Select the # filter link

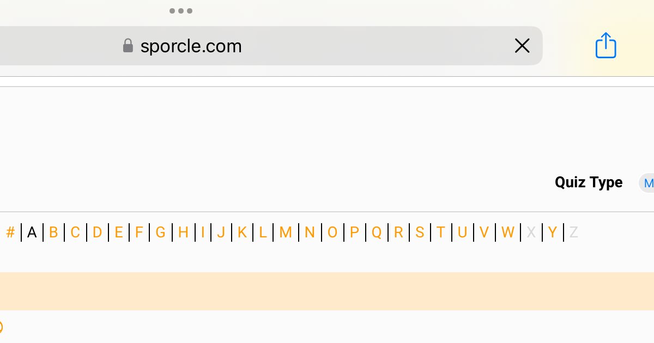[10, 232]
